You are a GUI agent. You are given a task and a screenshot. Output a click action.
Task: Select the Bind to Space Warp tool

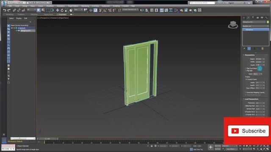(24, 10)
